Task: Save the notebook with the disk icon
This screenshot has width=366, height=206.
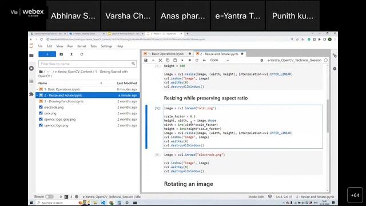Action: [146, 60]
